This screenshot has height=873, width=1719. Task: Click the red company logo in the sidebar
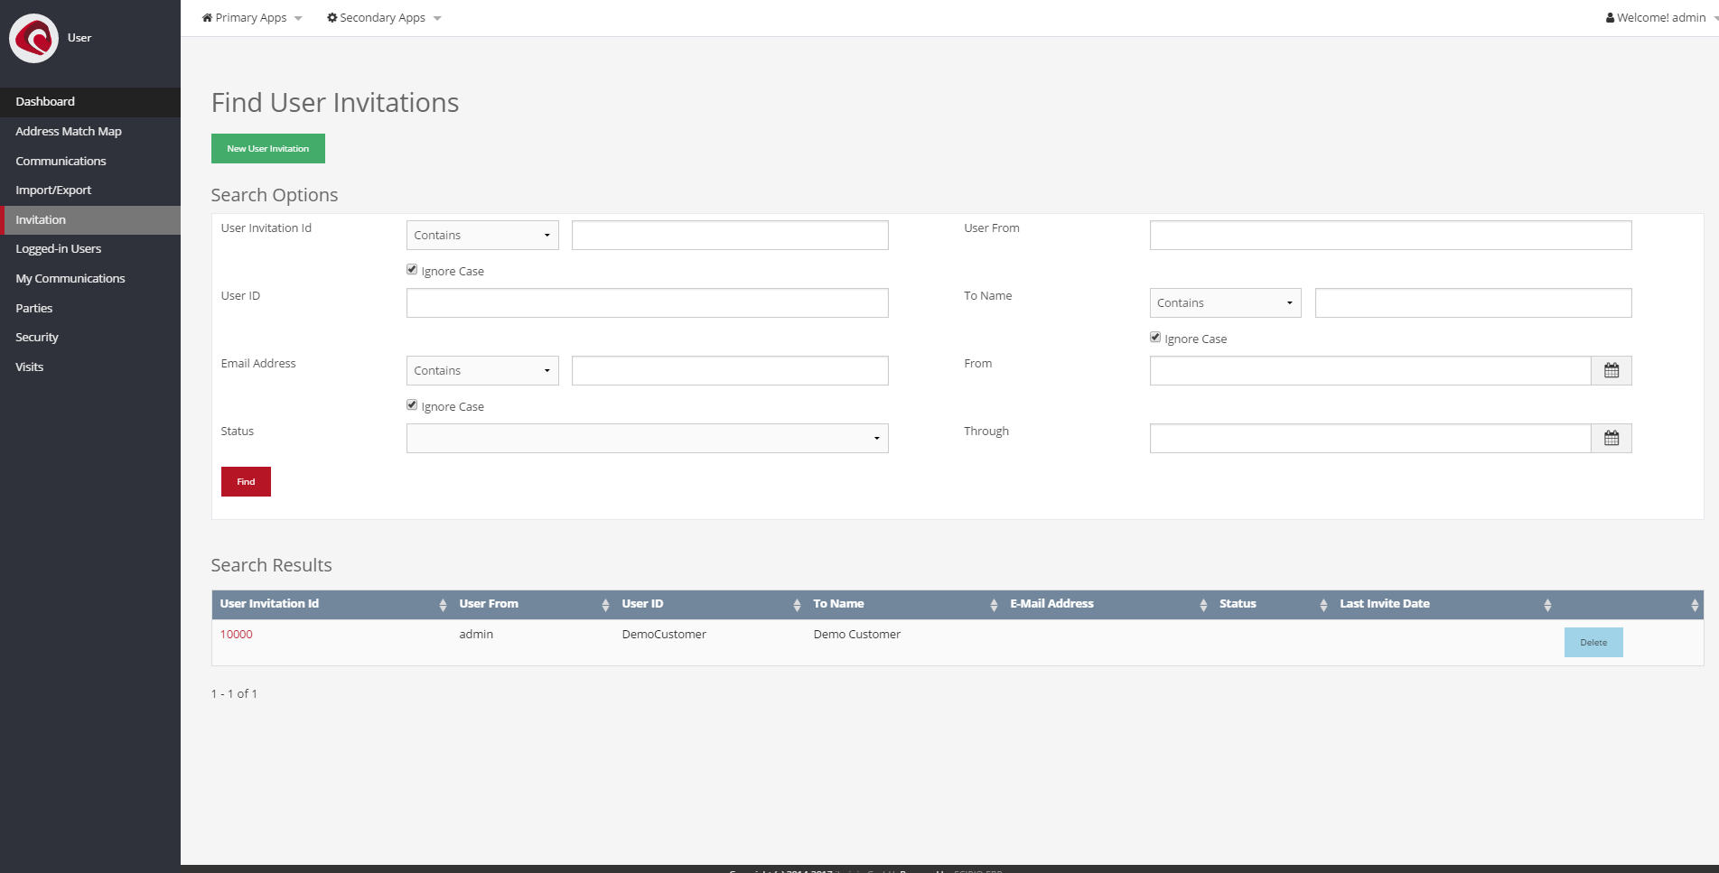click(33, 38)
